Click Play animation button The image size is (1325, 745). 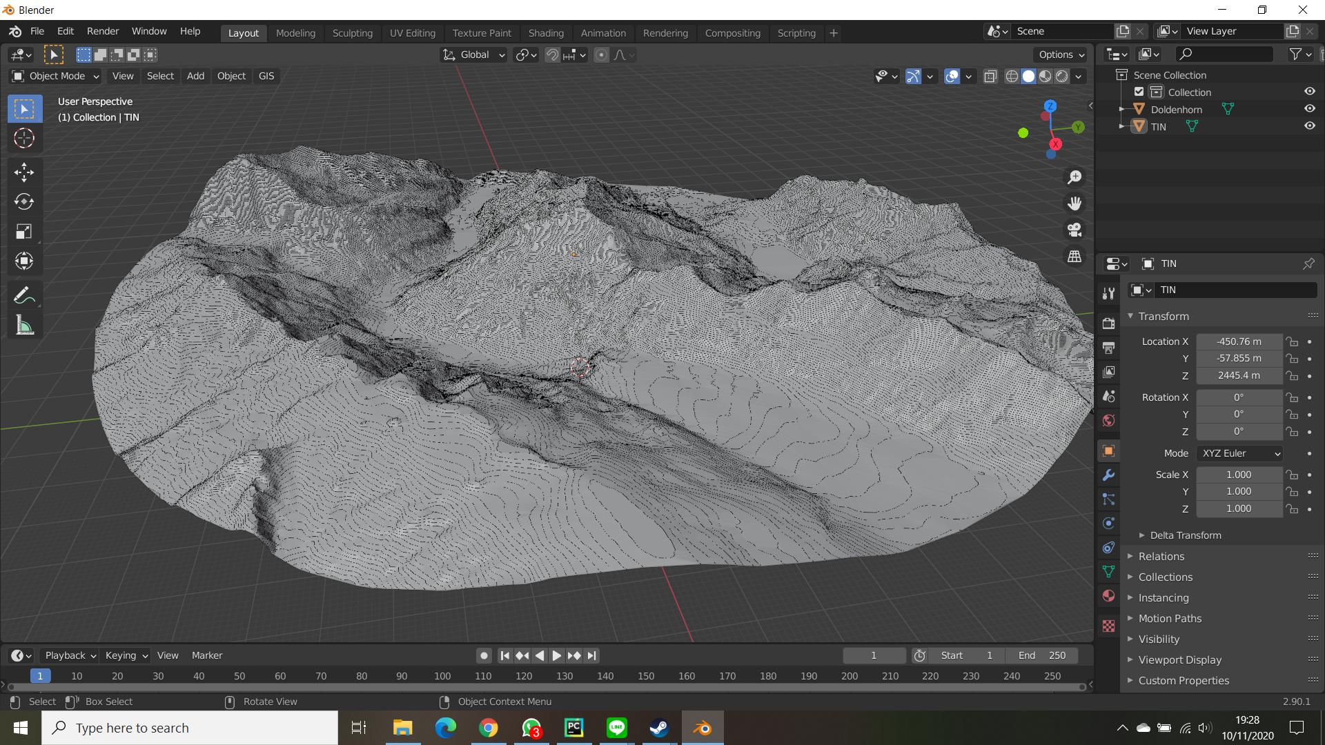(556, 655)
